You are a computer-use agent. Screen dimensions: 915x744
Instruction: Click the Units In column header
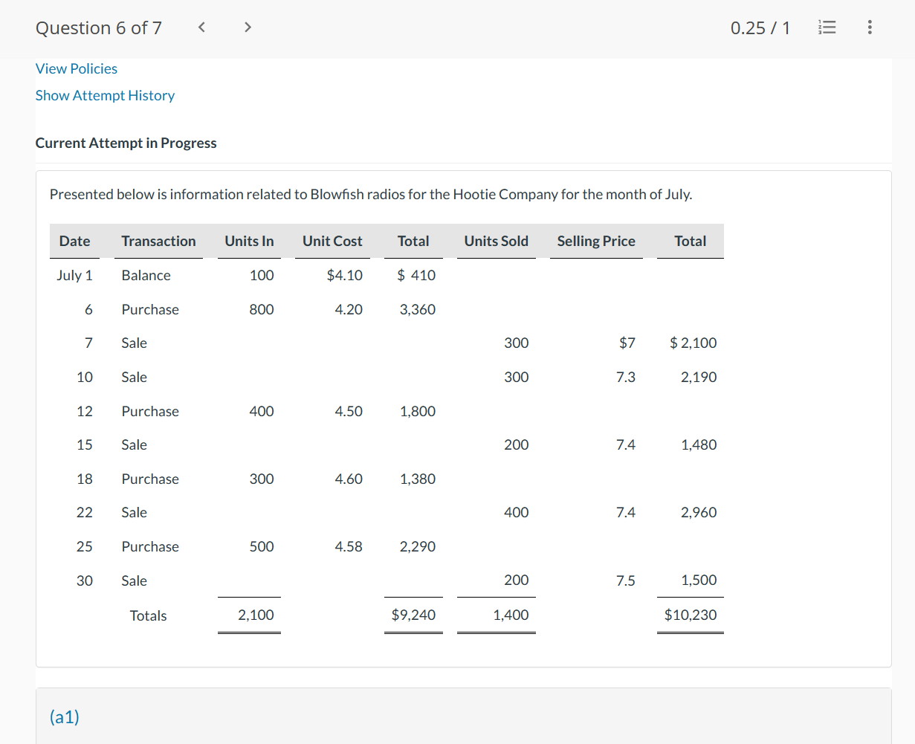(x=249, y=241)
